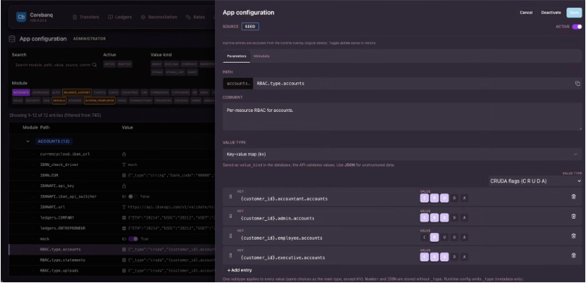Focus the search module, path, value field
Screen dimensions: 586x283
pos(55,65)
